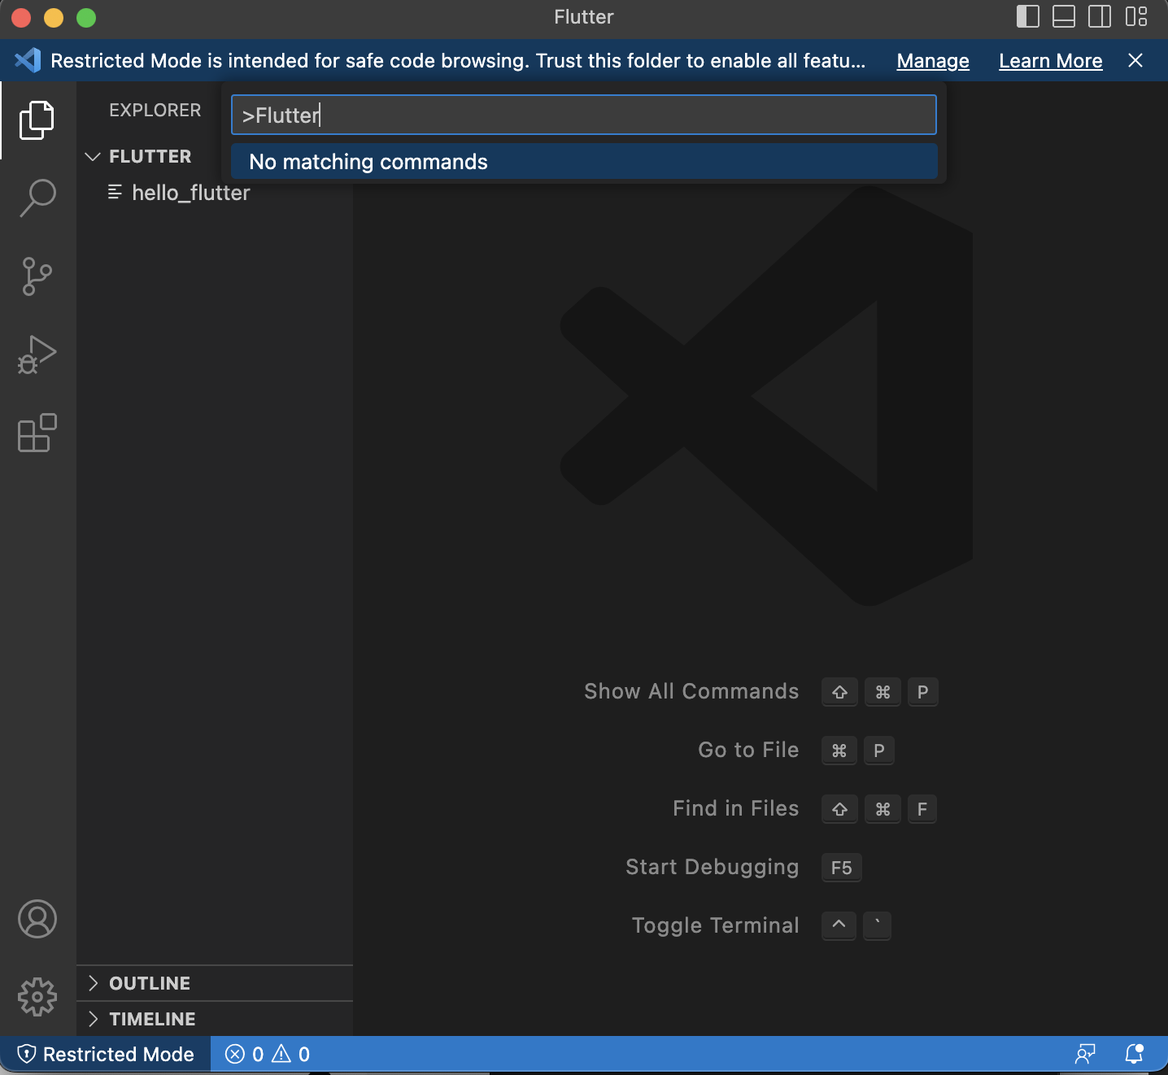Click the Restricted Mode status bar item
Image resolution: width=1168 pixels, height=1075 pixels.
106,1055
